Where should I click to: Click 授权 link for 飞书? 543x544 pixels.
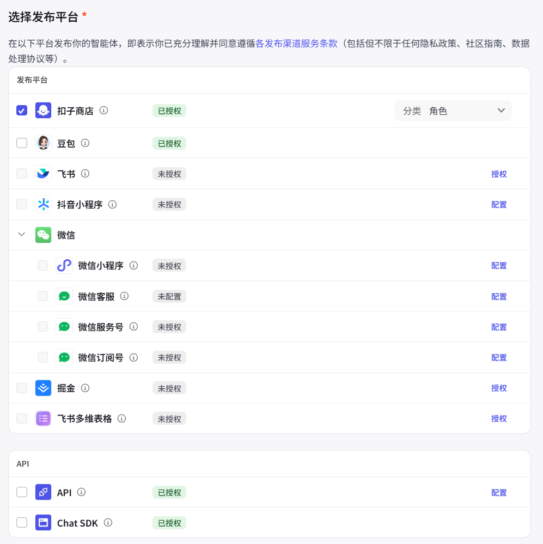(499, 174)
